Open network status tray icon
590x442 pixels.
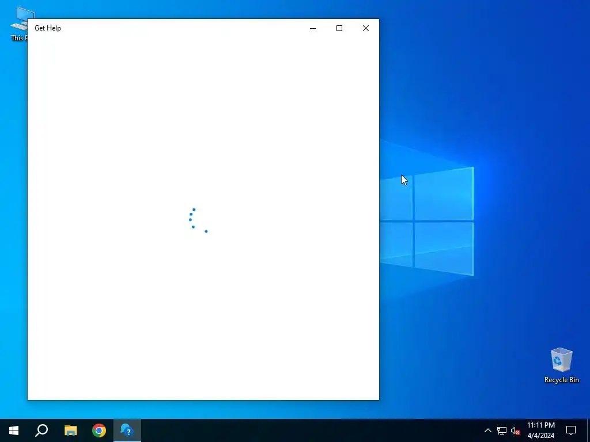pos(502,430)
